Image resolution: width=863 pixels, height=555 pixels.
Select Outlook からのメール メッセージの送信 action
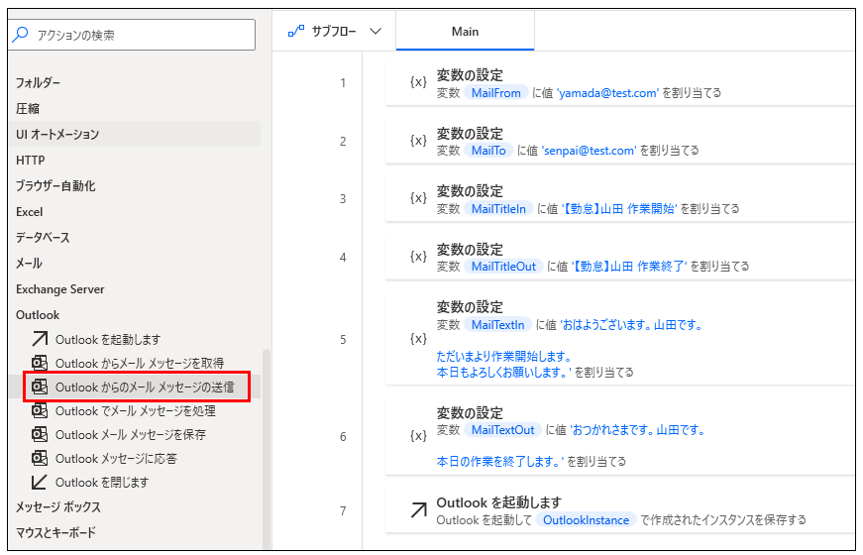[x=145, y=388]
